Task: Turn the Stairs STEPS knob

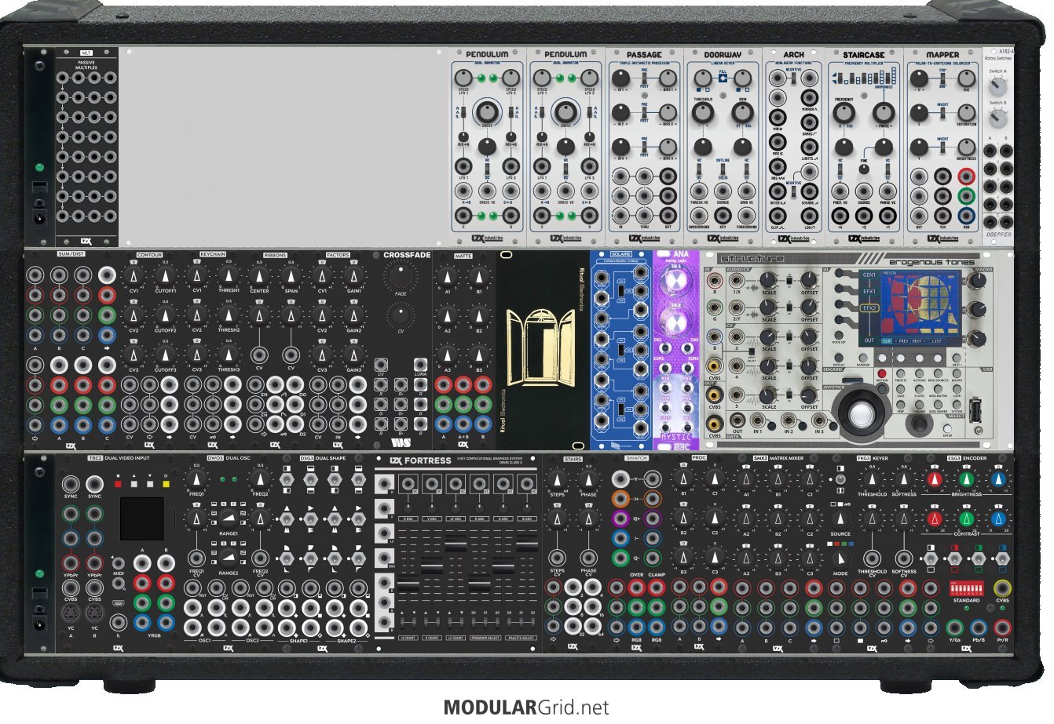Action: [x=557, y=478]
